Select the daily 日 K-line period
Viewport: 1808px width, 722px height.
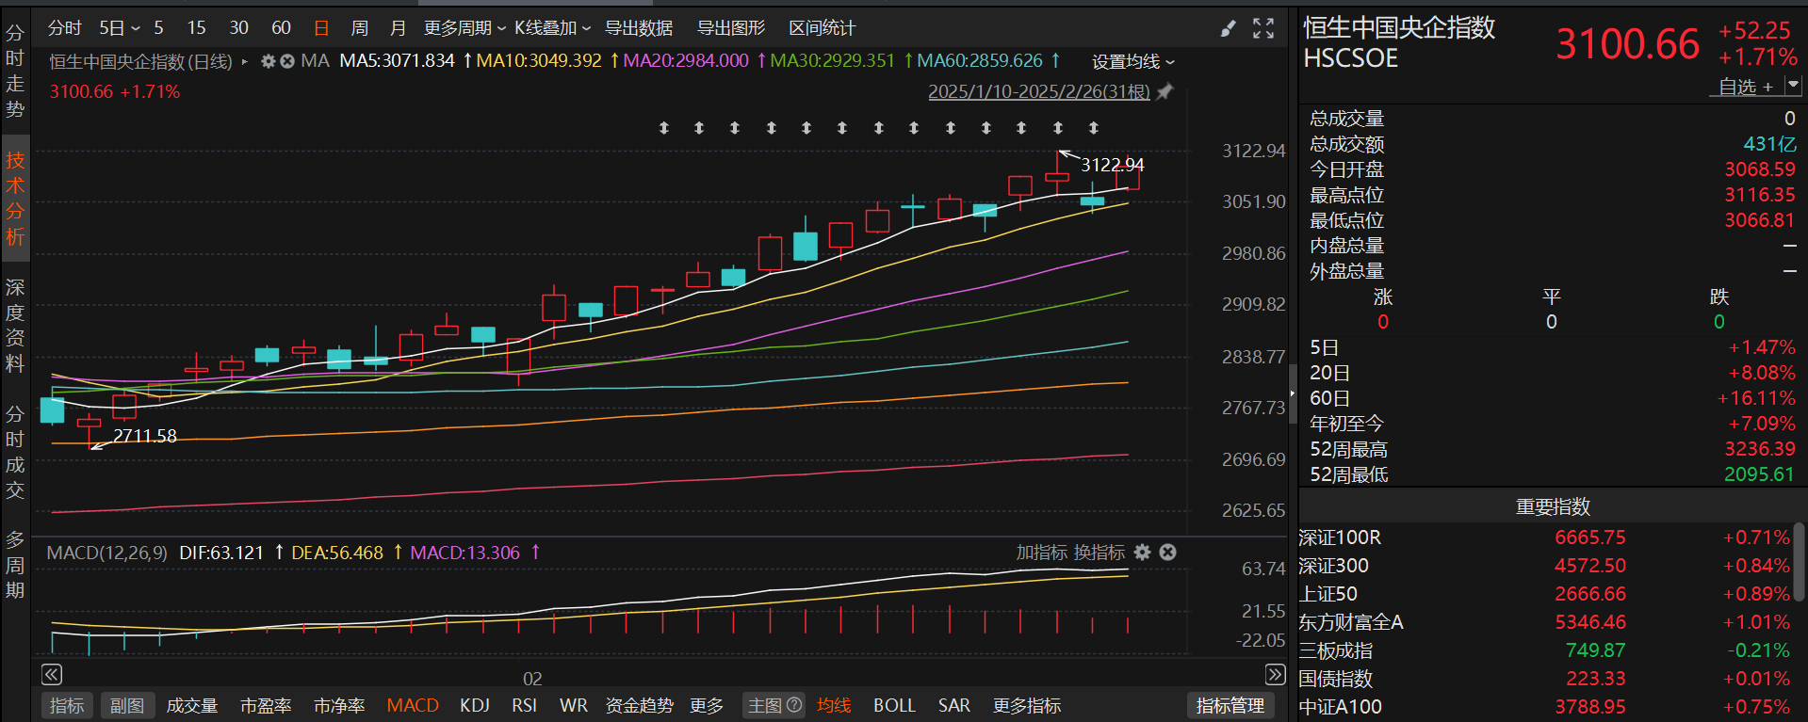(321, 28)
